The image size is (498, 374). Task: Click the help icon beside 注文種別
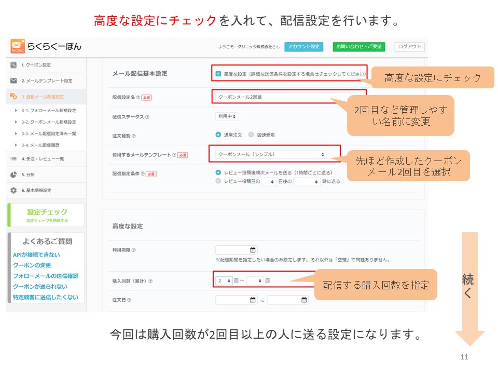pos(134,136)
